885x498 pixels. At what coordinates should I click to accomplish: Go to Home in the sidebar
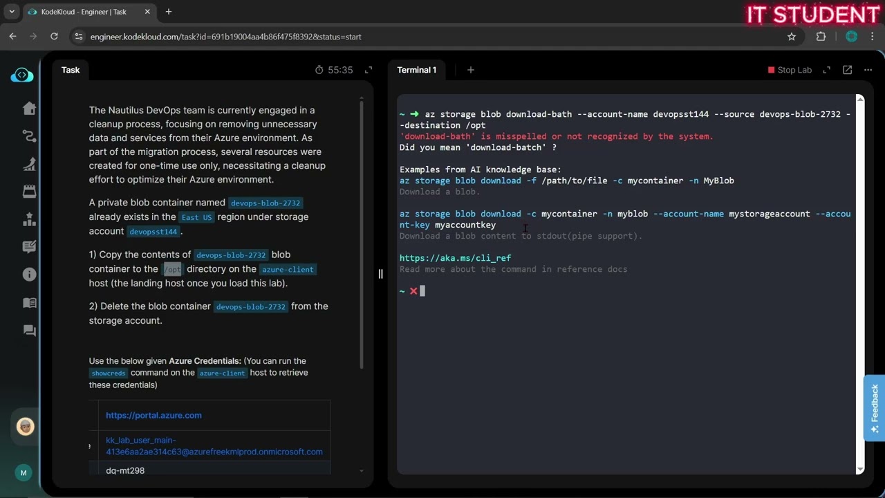[x=29, y=108]
